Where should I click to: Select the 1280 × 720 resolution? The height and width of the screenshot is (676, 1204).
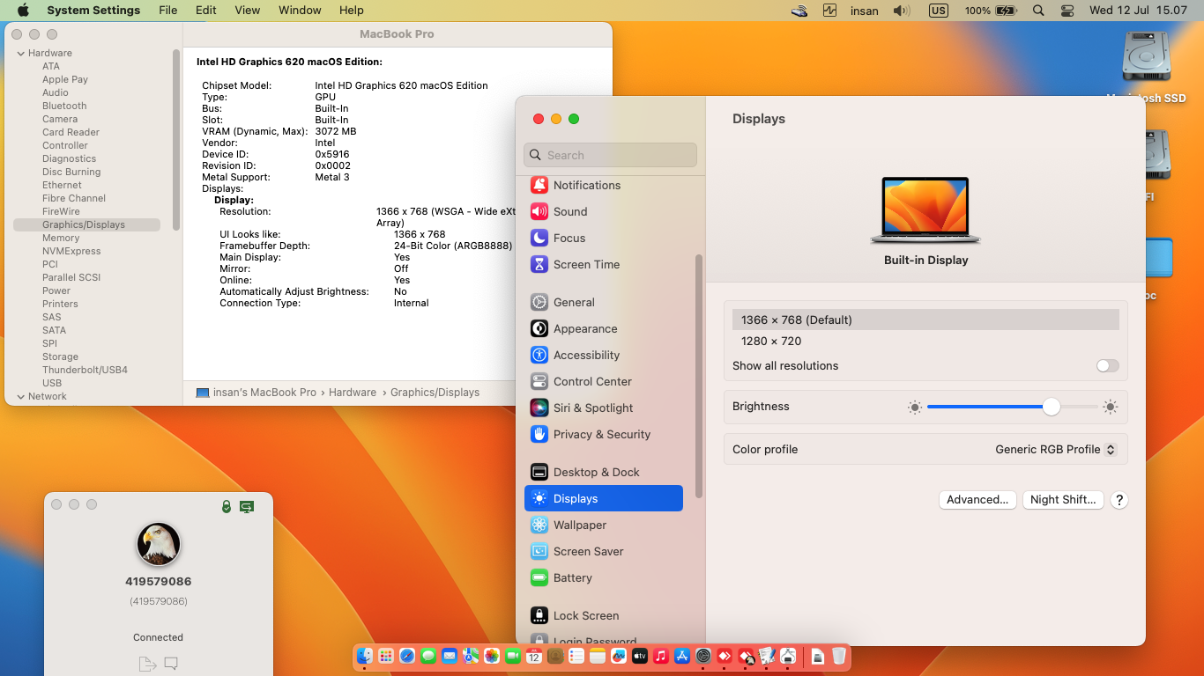[x=925, y=341]
